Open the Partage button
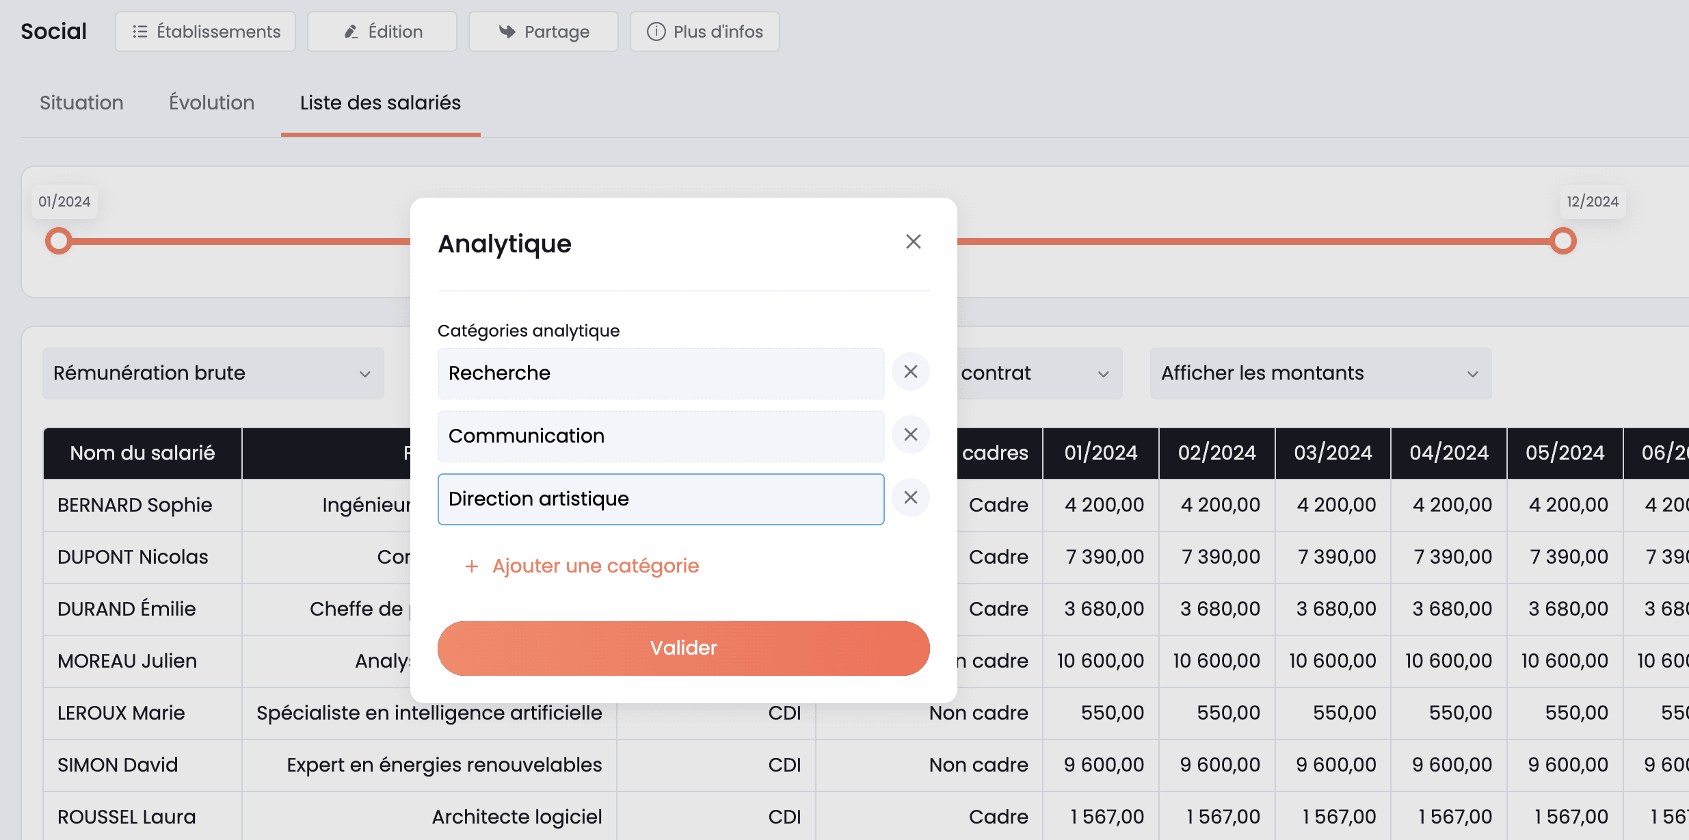The image size is (1689, 840). point(544,31)
